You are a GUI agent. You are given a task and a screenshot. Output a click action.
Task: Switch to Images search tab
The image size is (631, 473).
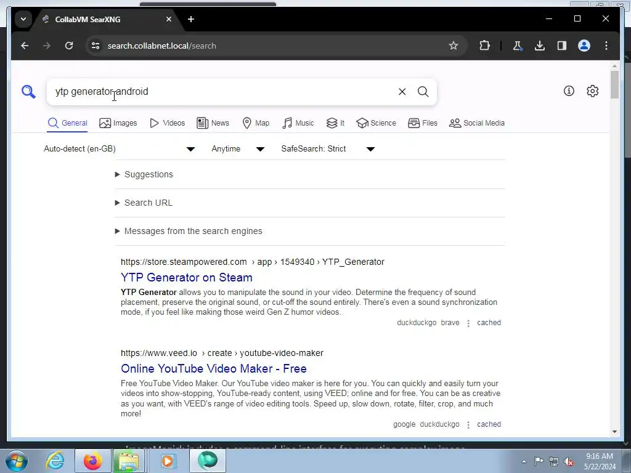[118, 123]
